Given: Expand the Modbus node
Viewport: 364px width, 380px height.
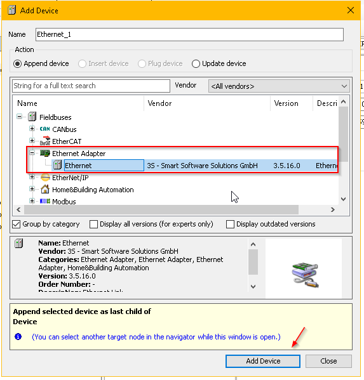Looking at the screenshot, I should coord(32,201).
